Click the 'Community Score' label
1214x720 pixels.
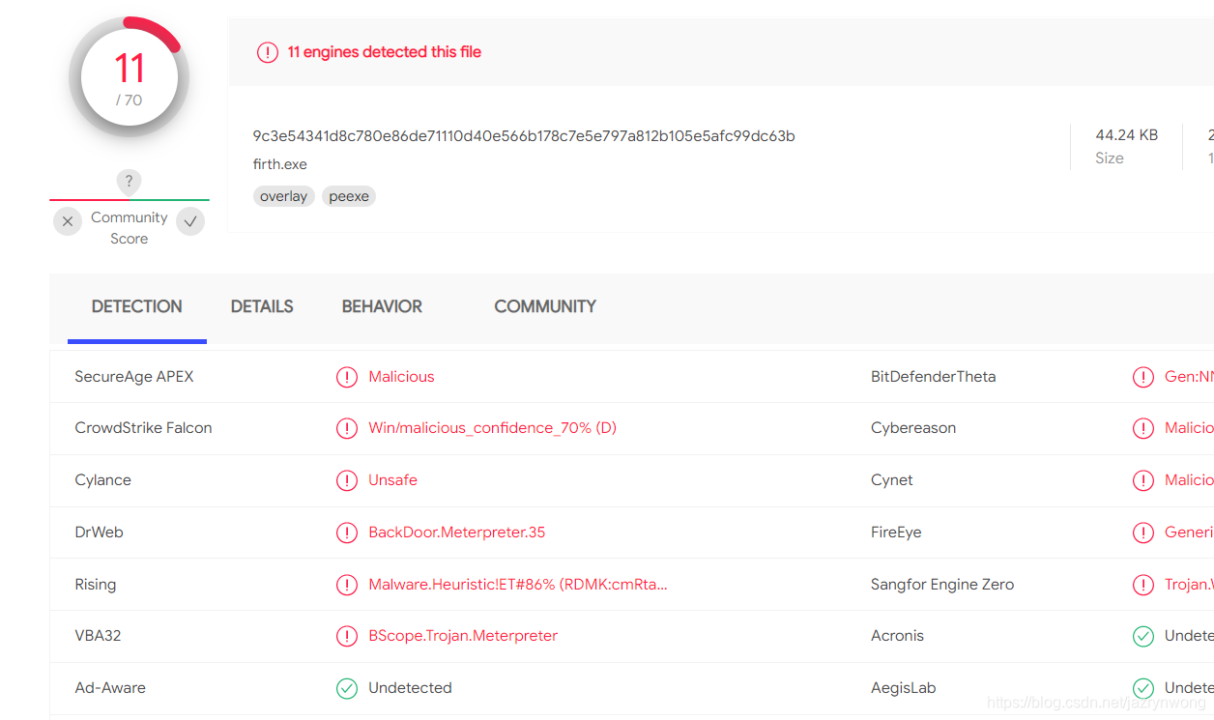[x=130, y=228]
